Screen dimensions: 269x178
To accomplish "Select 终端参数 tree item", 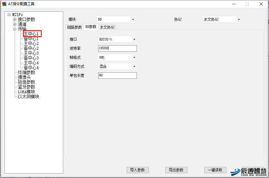I will [x=26, y=72].
